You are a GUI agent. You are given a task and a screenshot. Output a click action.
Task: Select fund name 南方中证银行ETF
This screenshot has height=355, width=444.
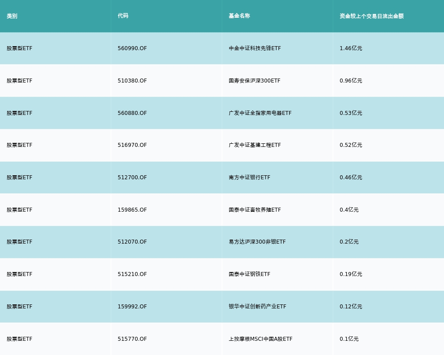(x=250, y=177)
